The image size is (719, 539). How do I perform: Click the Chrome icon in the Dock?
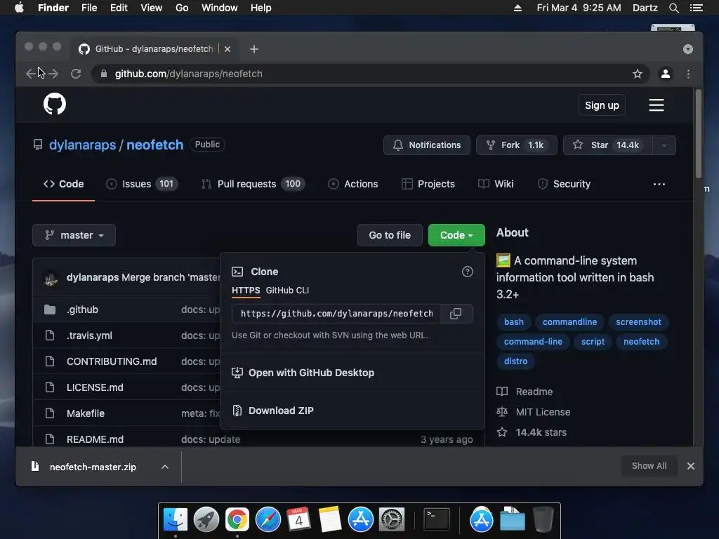pyautogui.click(x=237, y=519)
